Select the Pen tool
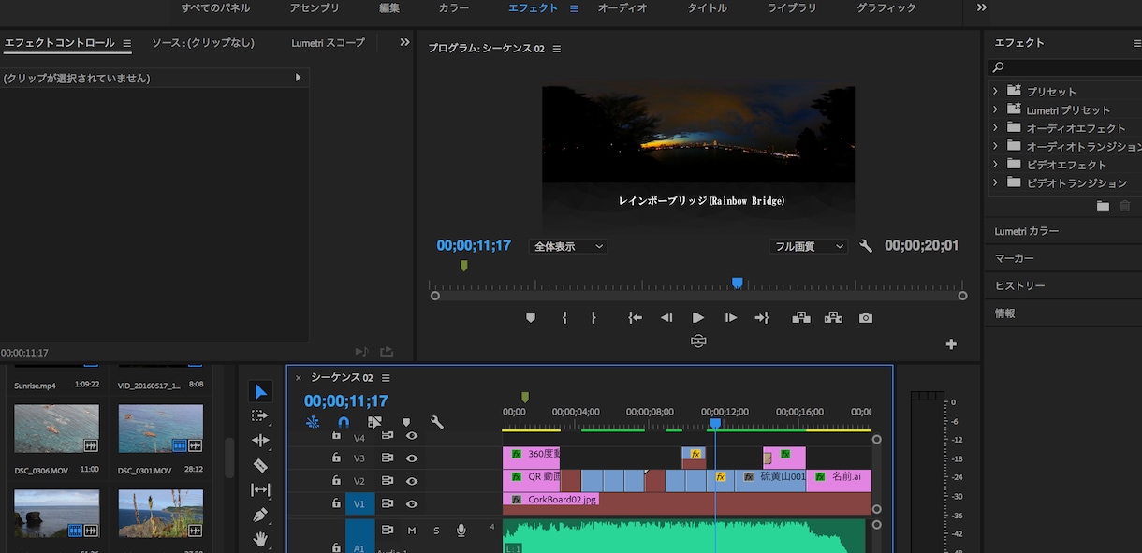 260,515
